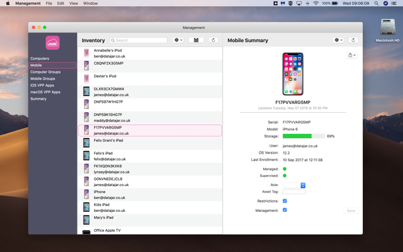Open the Management app menu
Image resolution: width=403 pixels, height=252 pixels.
click(x=28, y=3)
